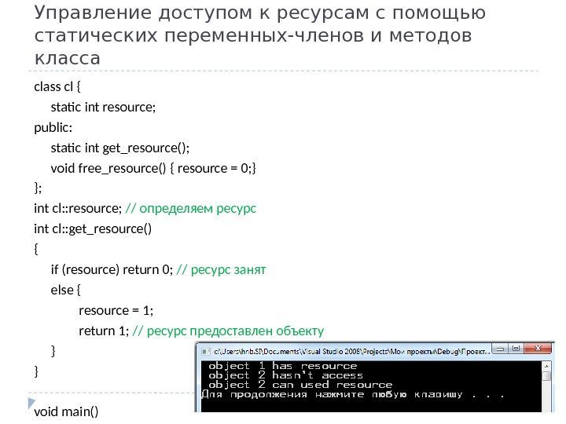Click the 'void free_resource()' code line

153,168
